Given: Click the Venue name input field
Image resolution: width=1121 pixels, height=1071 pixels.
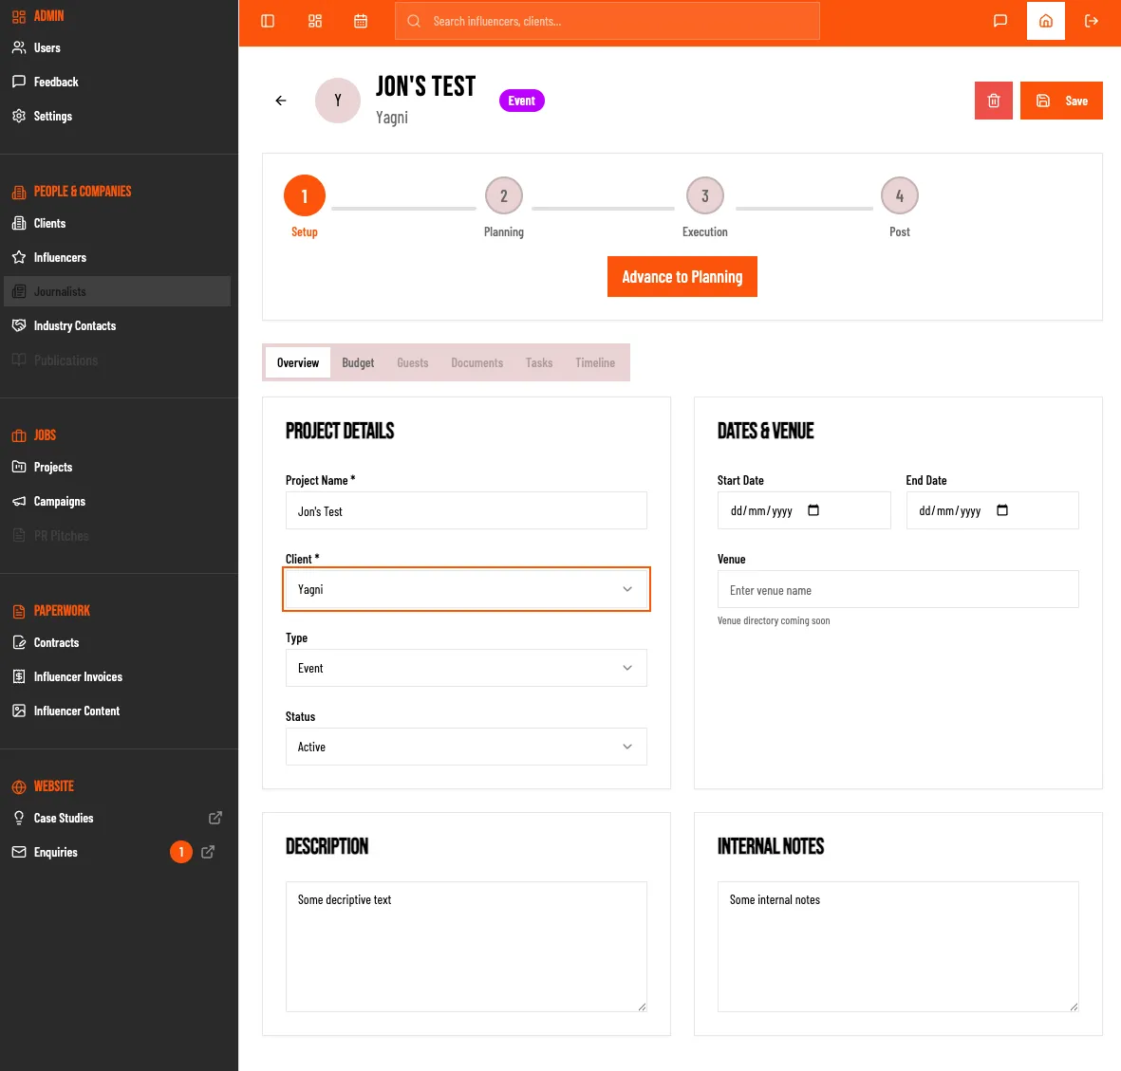Looking at the screenshot, I should tap(897, 589).
